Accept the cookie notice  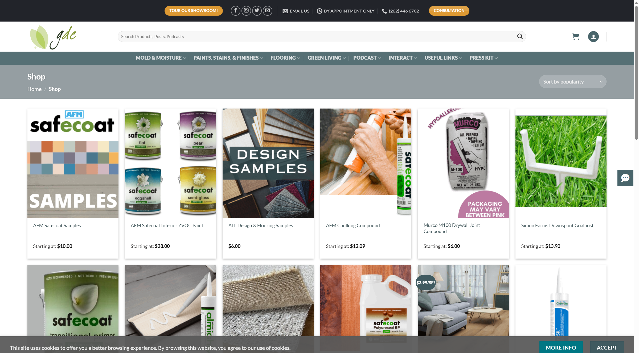[607, 347]
